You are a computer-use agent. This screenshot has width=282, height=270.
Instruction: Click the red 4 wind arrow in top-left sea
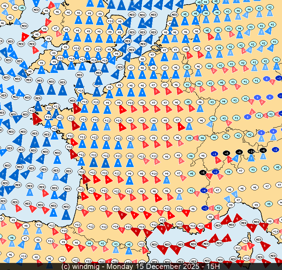25,36
